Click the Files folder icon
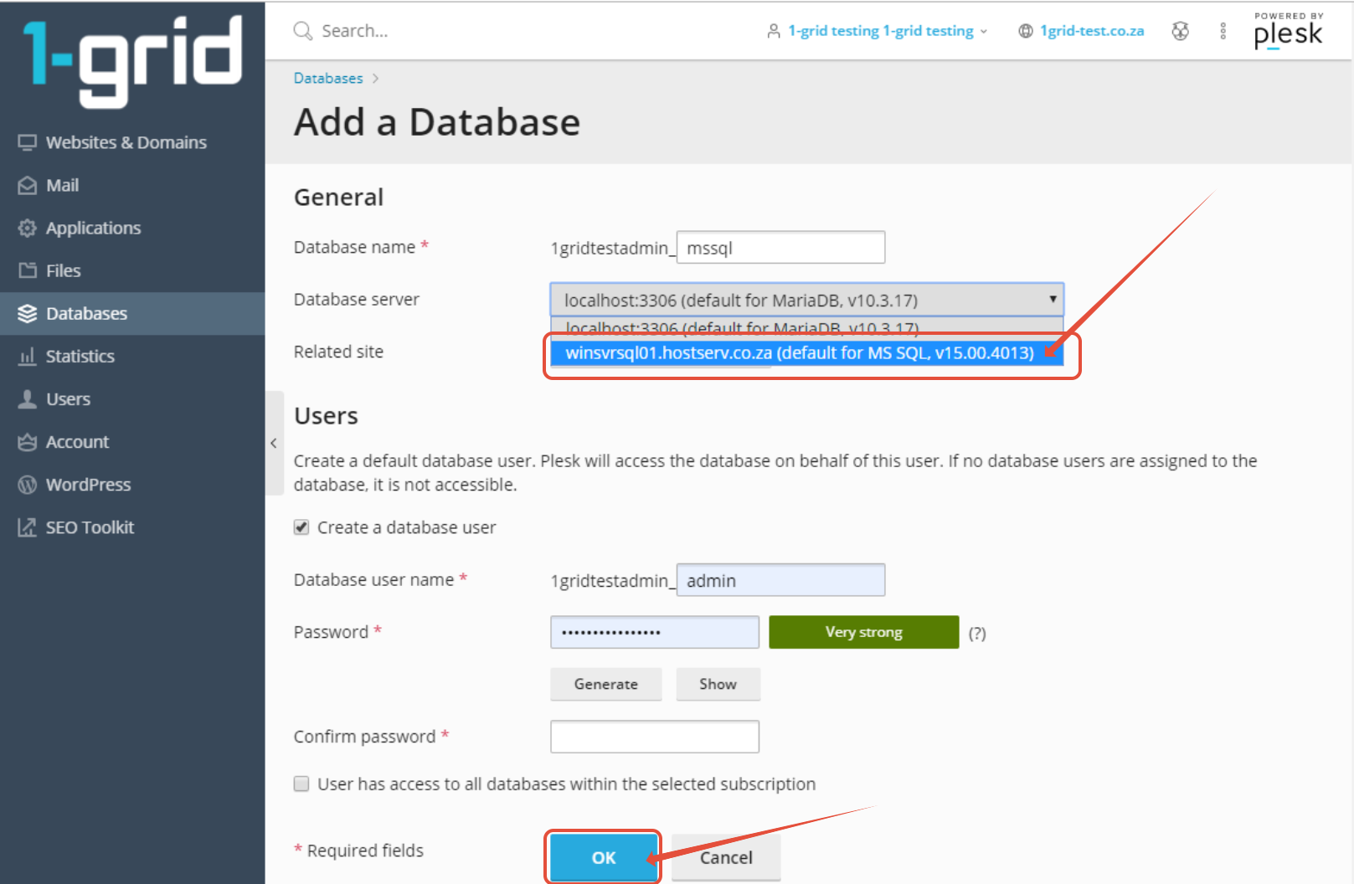The height and width of the screenshot is (884, 1354). [28, 270]
